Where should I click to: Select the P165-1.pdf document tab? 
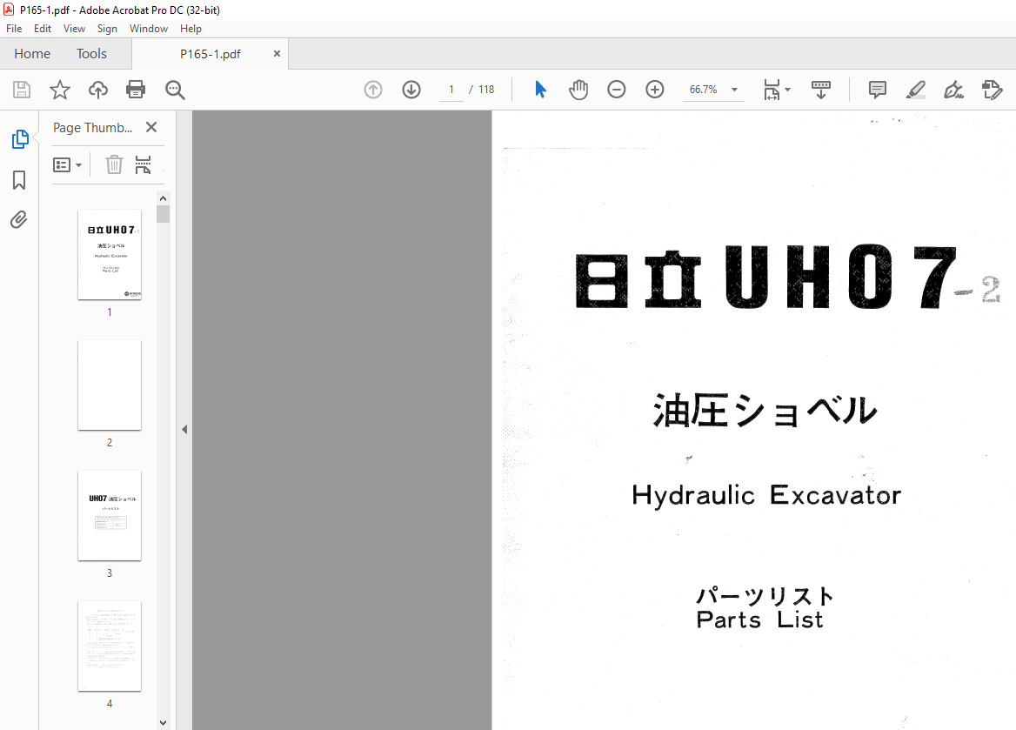(x=210, y=54)
